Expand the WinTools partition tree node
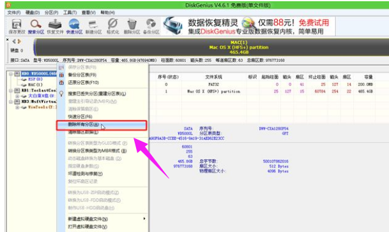This screenshot has width=389, height=232. pyautogui.click(x=17, y=107)
